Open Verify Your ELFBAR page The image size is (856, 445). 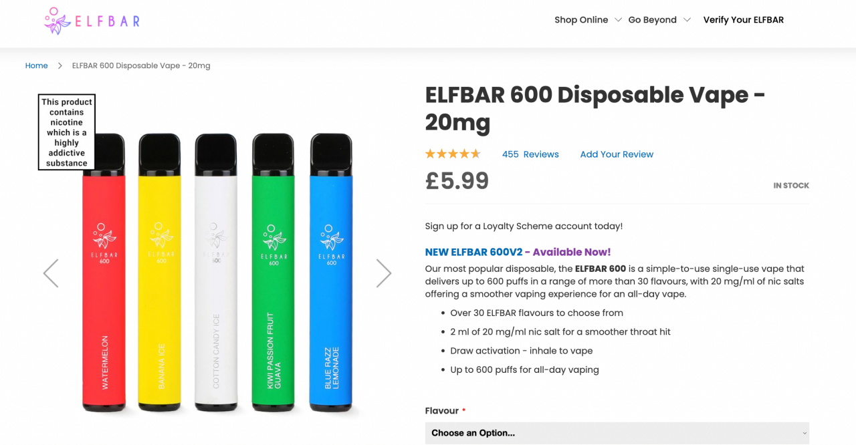743,20
